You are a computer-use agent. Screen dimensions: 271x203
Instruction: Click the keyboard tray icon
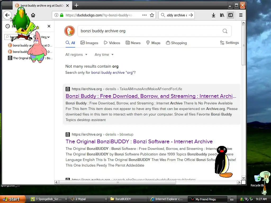point(232,199)
